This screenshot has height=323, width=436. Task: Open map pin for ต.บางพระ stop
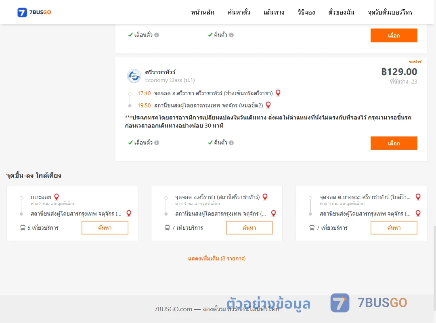pos(418,197)
